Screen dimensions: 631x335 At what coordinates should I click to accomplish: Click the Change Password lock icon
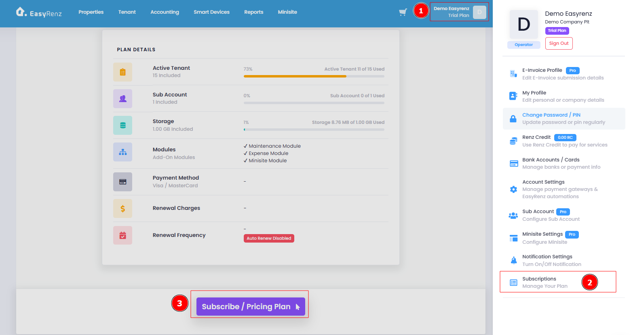(513, 119)
